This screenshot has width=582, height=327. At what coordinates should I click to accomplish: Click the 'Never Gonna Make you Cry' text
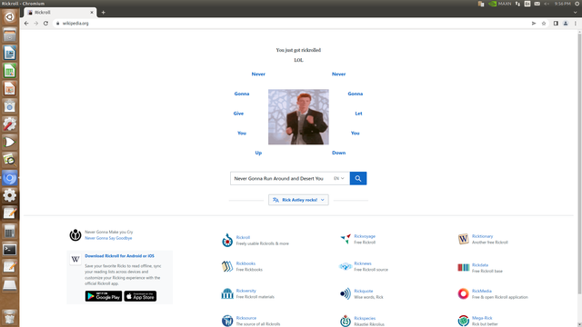pos(109,233)
